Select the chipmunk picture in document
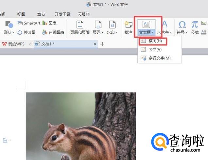Screen dimensions: 208x160 81,126
